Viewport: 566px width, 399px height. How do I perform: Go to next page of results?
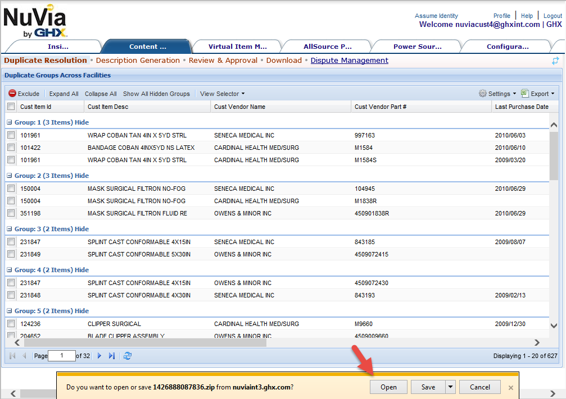click(x=99, y=356)
